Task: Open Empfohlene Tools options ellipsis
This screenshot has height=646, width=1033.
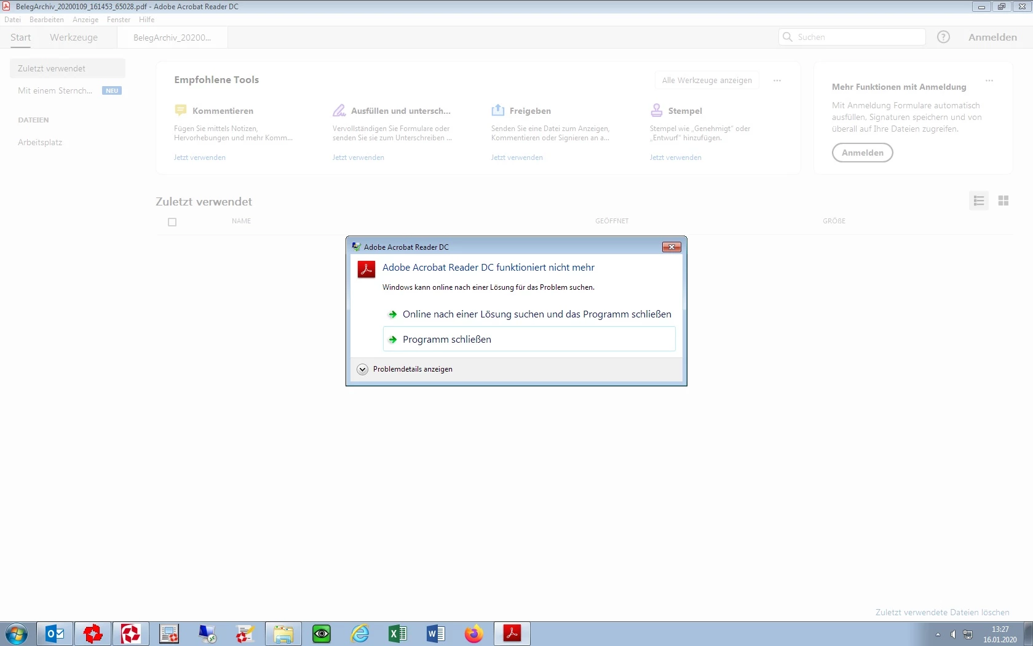Action: (777, 81)
